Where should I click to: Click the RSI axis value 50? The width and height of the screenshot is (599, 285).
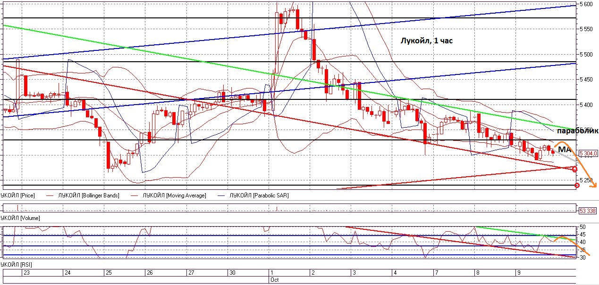(582, 227)
